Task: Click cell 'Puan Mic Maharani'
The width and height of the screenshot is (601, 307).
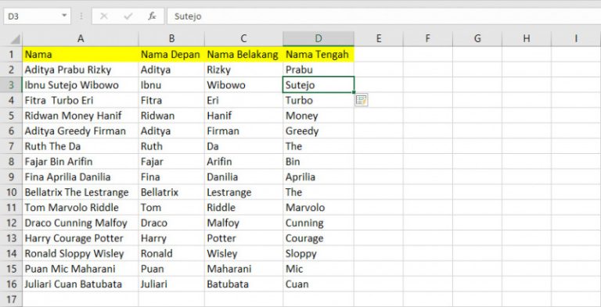Action: [x=81, y=269]
